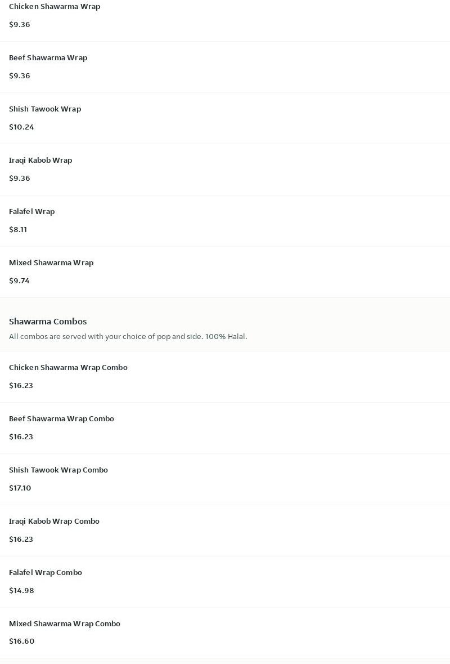The height and width of the screenshot is (664, 450).
Task: Open Chicken Shawarma Wrap Combo
Action: [68, 368]
